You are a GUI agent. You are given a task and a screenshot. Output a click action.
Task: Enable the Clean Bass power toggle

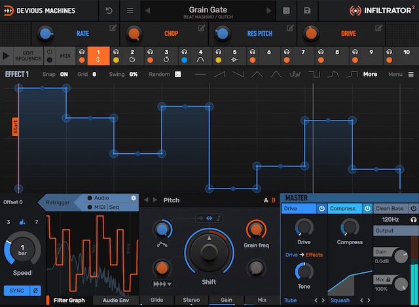point(413,209)
